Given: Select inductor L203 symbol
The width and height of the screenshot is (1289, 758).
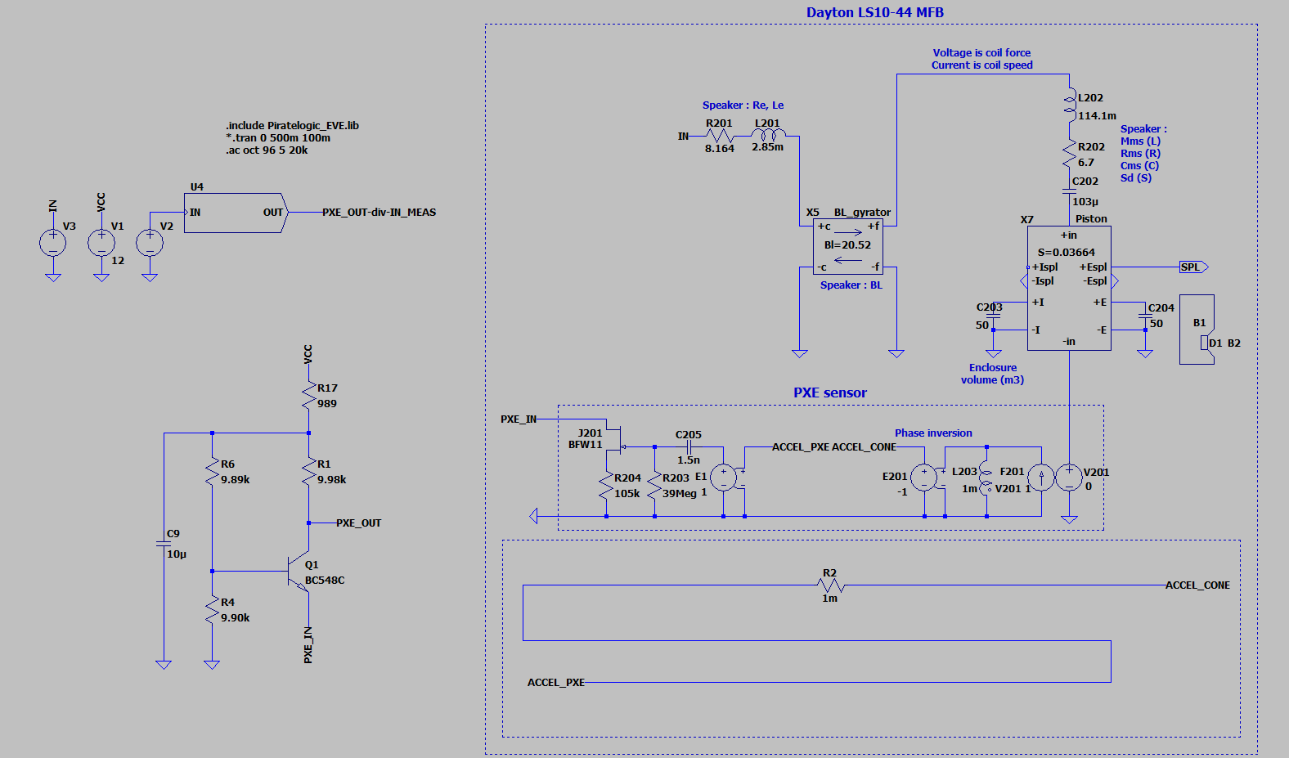Looking at the screenshot, I should click(x=986, y=479).
